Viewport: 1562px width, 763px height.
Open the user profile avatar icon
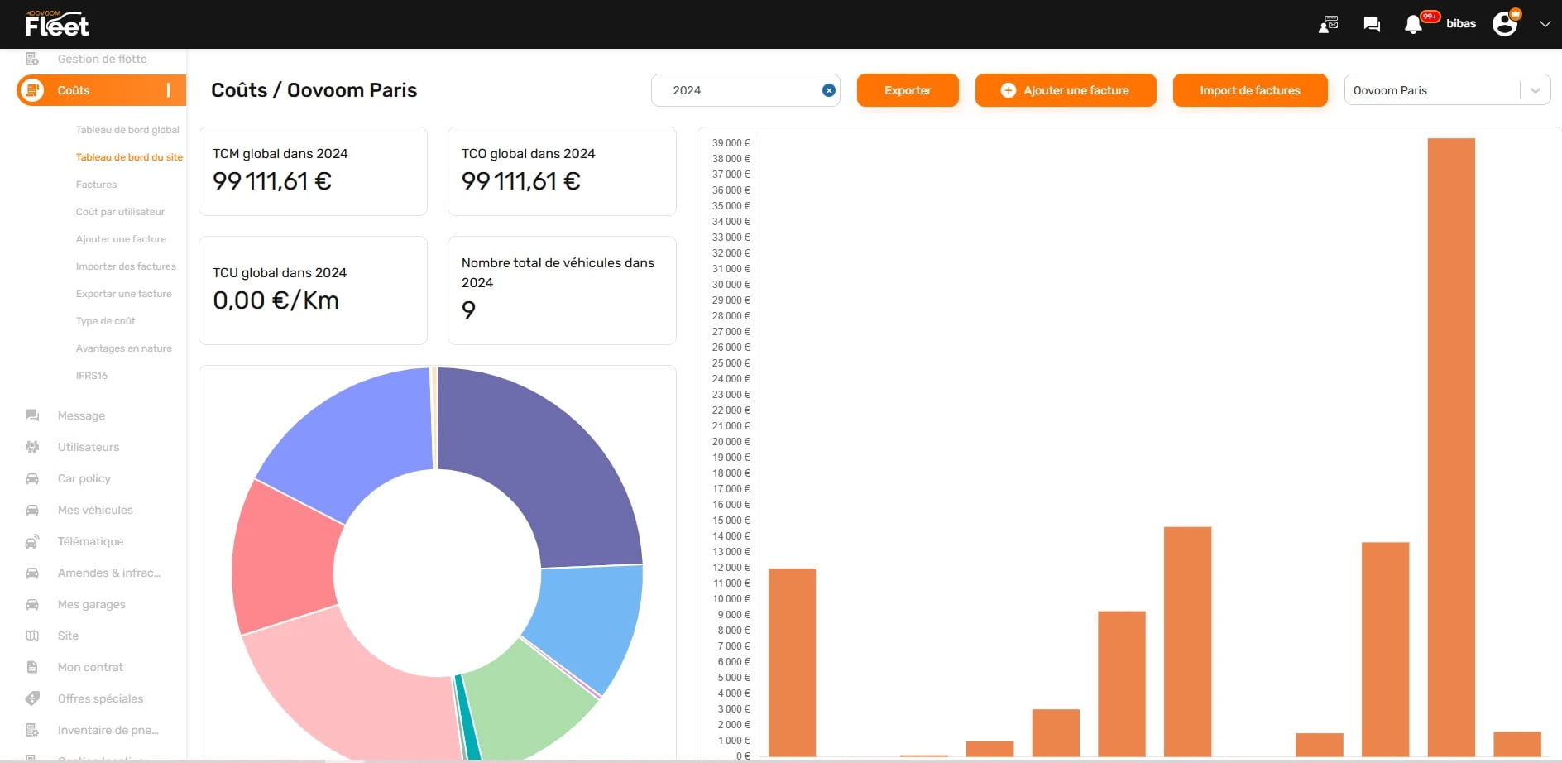pos(1505,24)
